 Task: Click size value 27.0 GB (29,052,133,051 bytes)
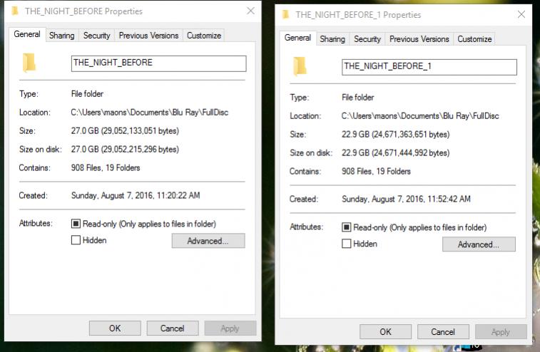click(125, 130)
